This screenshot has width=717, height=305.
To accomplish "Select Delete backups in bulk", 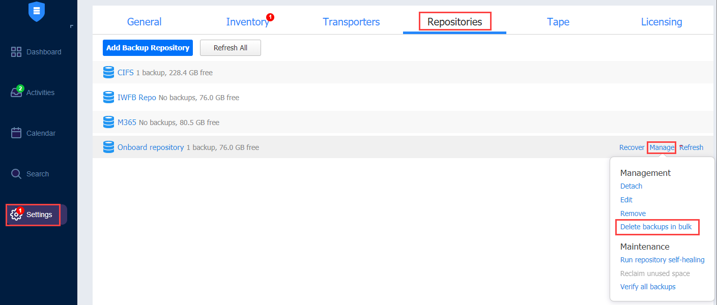I will coord(656,227).
